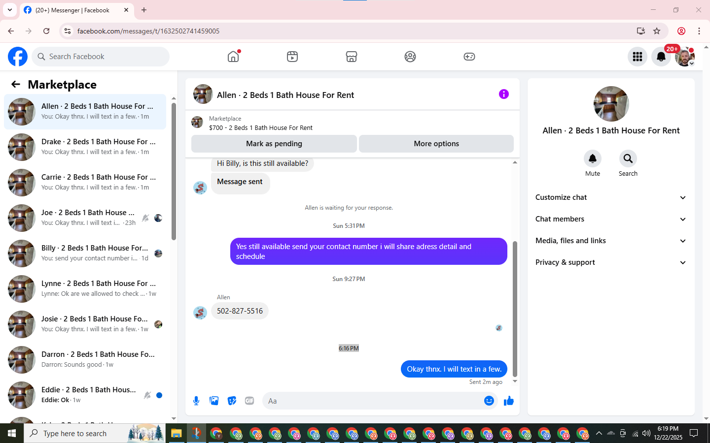
Task: Choose a sticker icon
Action: coord(232,401)
